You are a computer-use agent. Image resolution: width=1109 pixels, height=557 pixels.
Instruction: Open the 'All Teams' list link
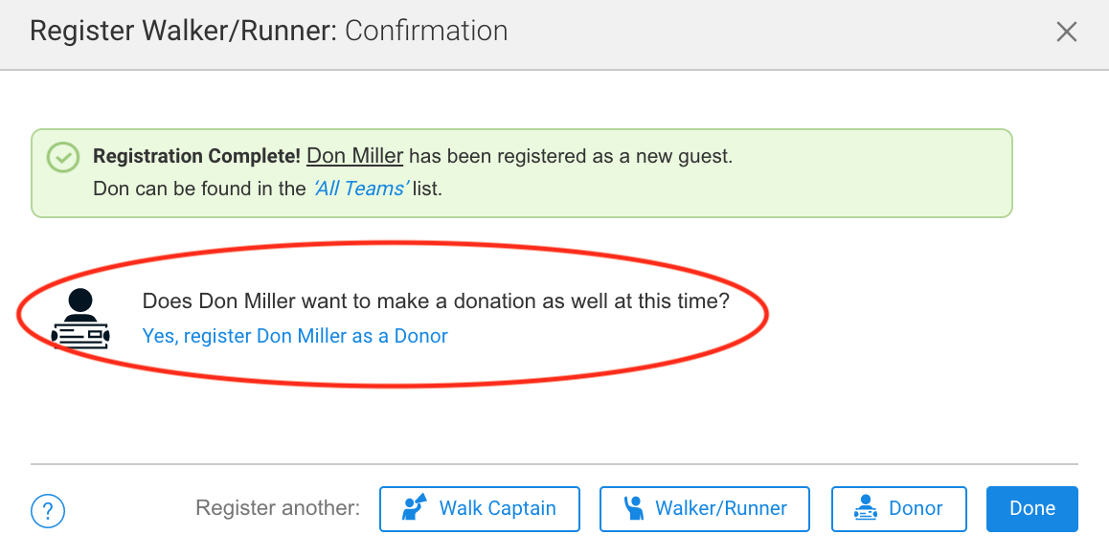tap(360, 189)
